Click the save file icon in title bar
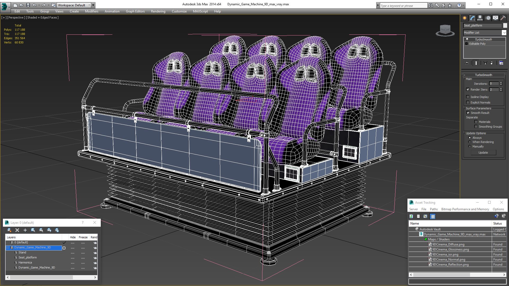The image size is (509, 286). coord(28,5)
